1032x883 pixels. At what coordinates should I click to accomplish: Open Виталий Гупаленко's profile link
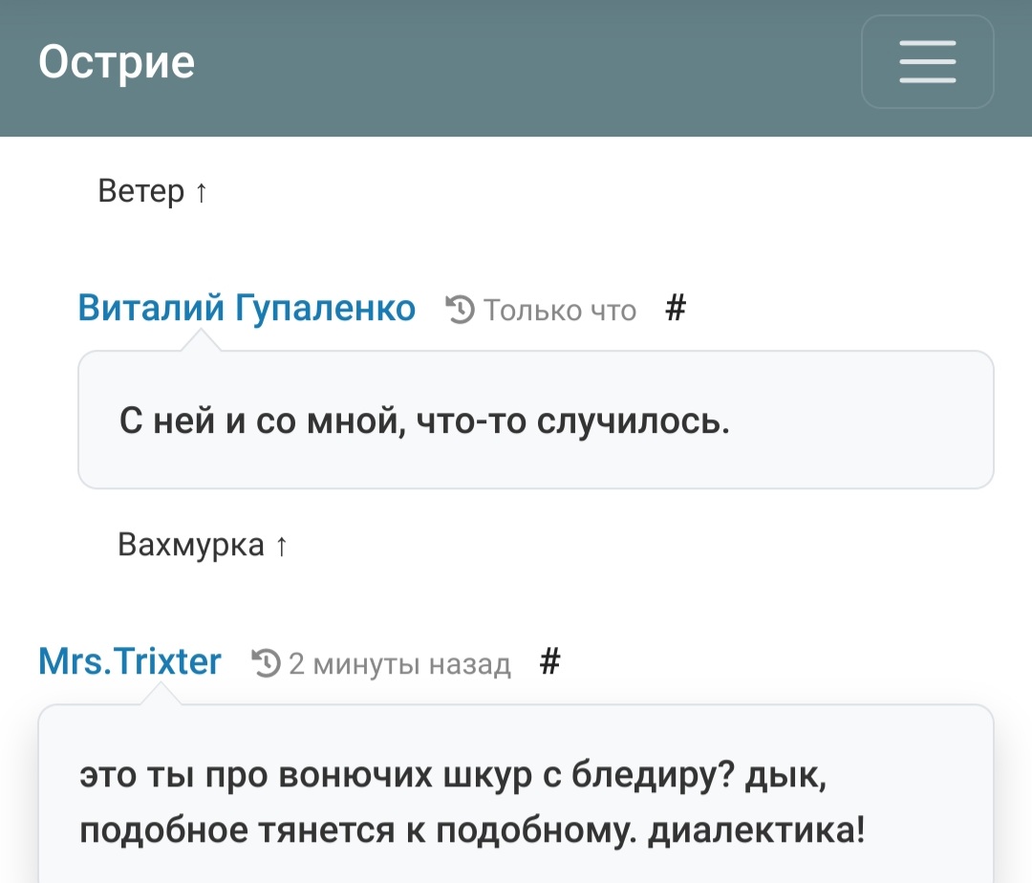247,308
